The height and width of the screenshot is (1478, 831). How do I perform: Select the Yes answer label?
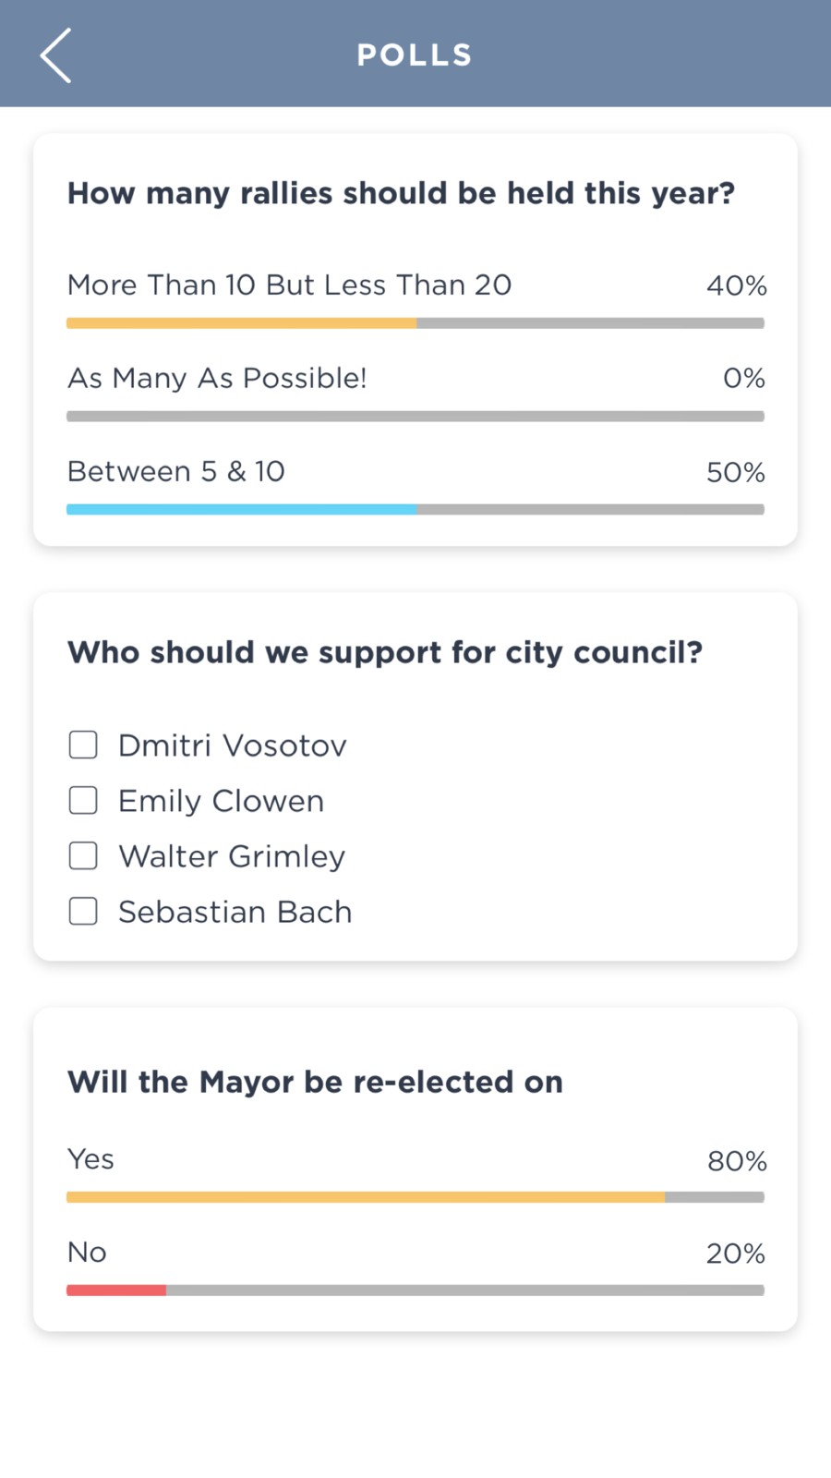click(x=90, y=1159)
